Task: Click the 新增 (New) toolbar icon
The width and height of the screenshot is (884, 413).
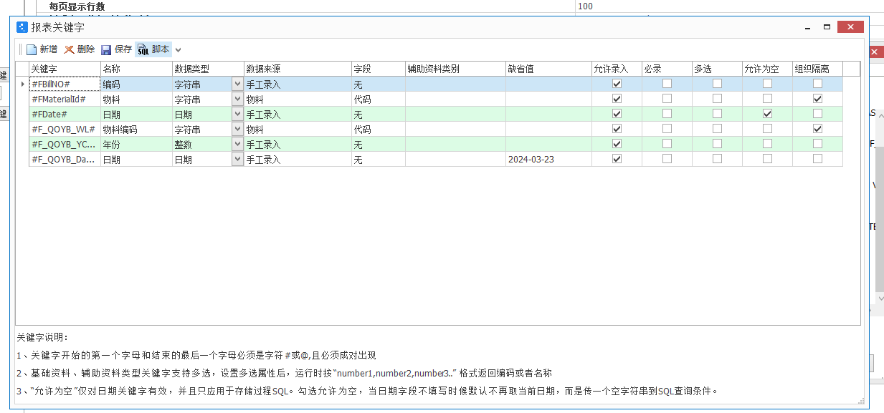Action: coord(32,49)
